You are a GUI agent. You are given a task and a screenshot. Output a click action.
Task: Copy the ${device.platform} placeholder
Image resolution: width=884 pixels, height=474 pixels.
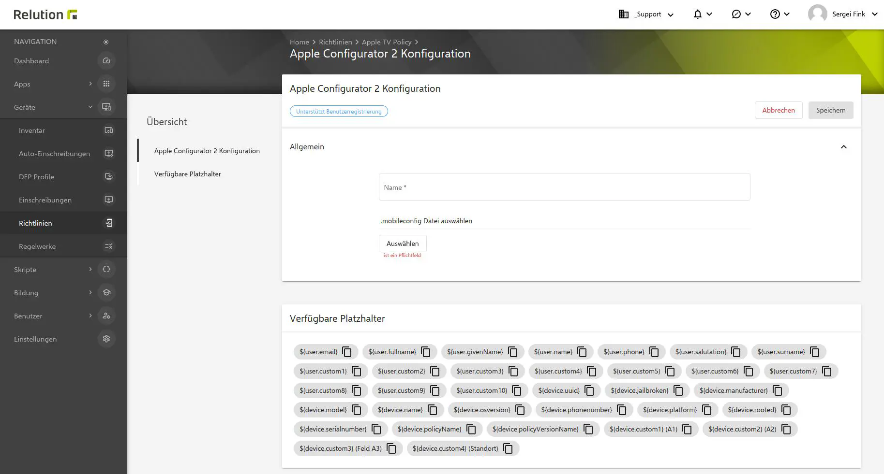coord(707,410)
